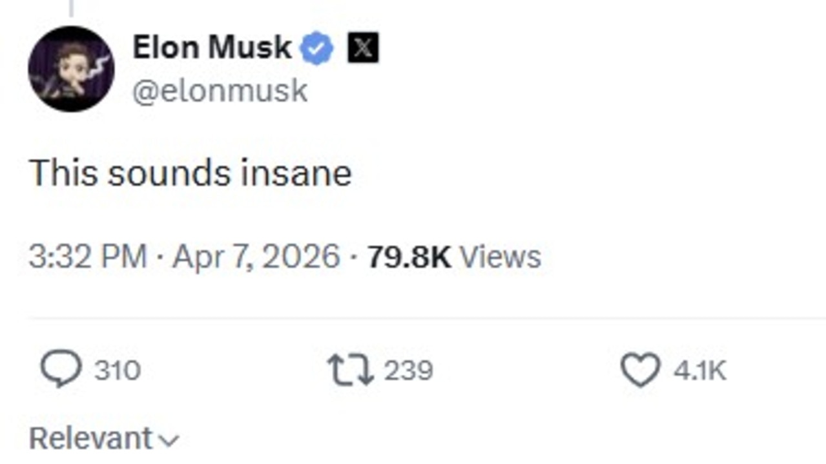Open the 79.8K view count
Screen dimensions: 826x464
(x=409, y=256)
